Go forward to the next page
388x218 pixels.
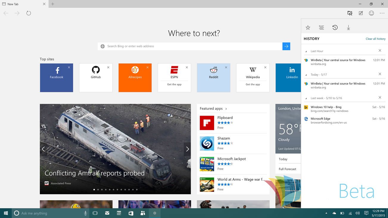pyautogui.click(x=17, y=13)
